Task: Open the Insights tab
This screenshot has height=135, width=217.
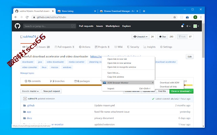Action: (150, 47)
